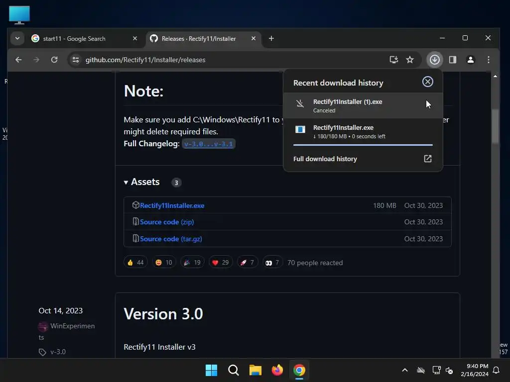The width and height of the screenshot is (510, 382).
Task: Click the install app icon in address bar
Action: click(393, 60)
